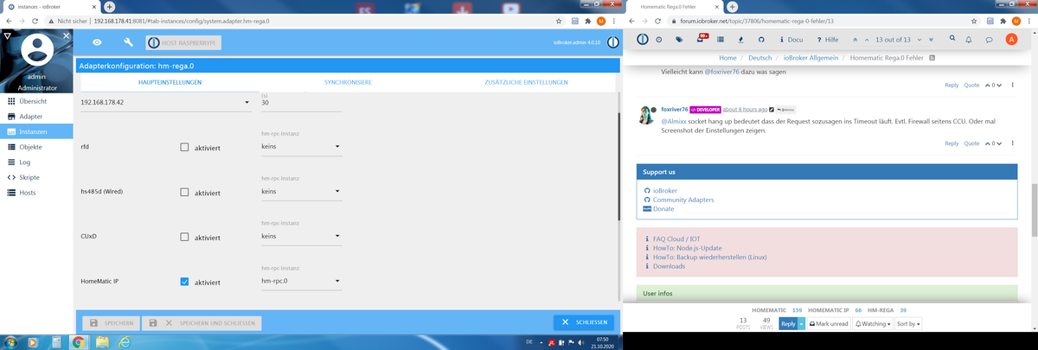
Task: Open the 13 out of 13 post navigator
Action: click(892, 39)
